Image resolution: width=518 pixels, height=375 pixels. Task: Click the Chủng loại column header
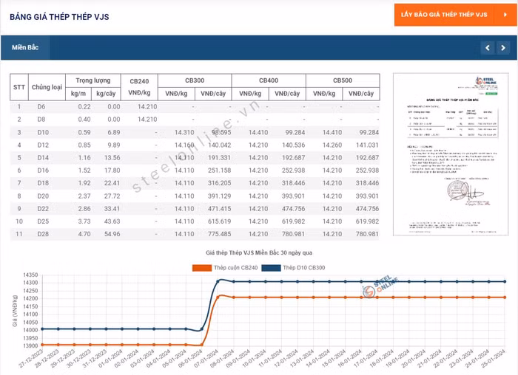click(x=47, y=87)
